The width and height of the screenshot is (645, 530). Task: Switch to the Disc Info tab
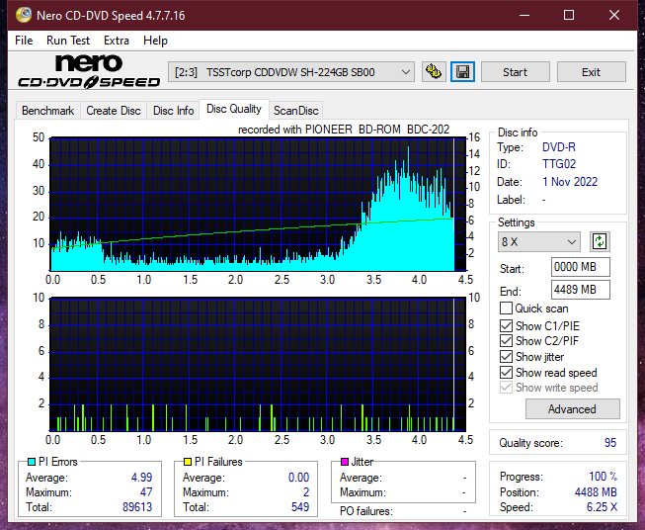[x=173, y=111]
